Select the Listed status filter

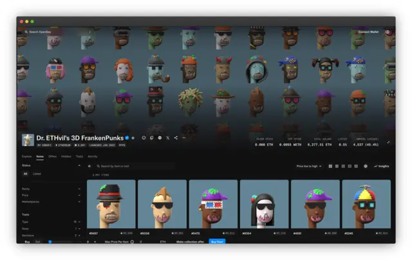tap(37, 174)
